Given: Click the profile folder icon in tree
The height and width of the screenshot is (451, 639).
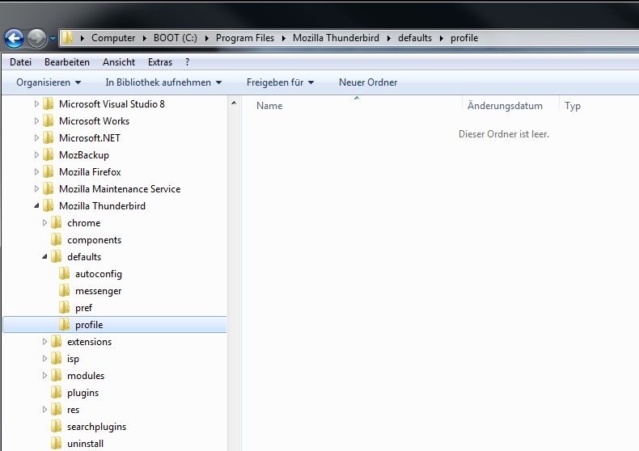Looking at the screenshot, I should coord(64,325).
